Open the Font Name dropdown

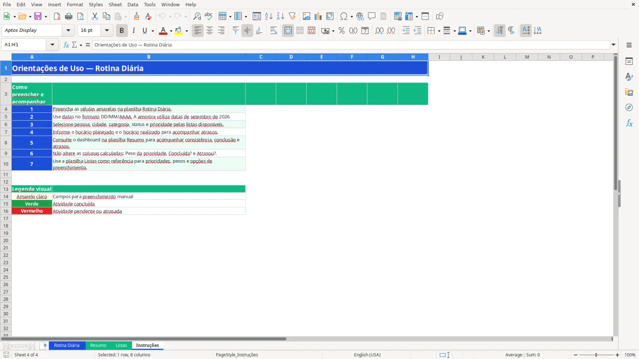[68, 31]
